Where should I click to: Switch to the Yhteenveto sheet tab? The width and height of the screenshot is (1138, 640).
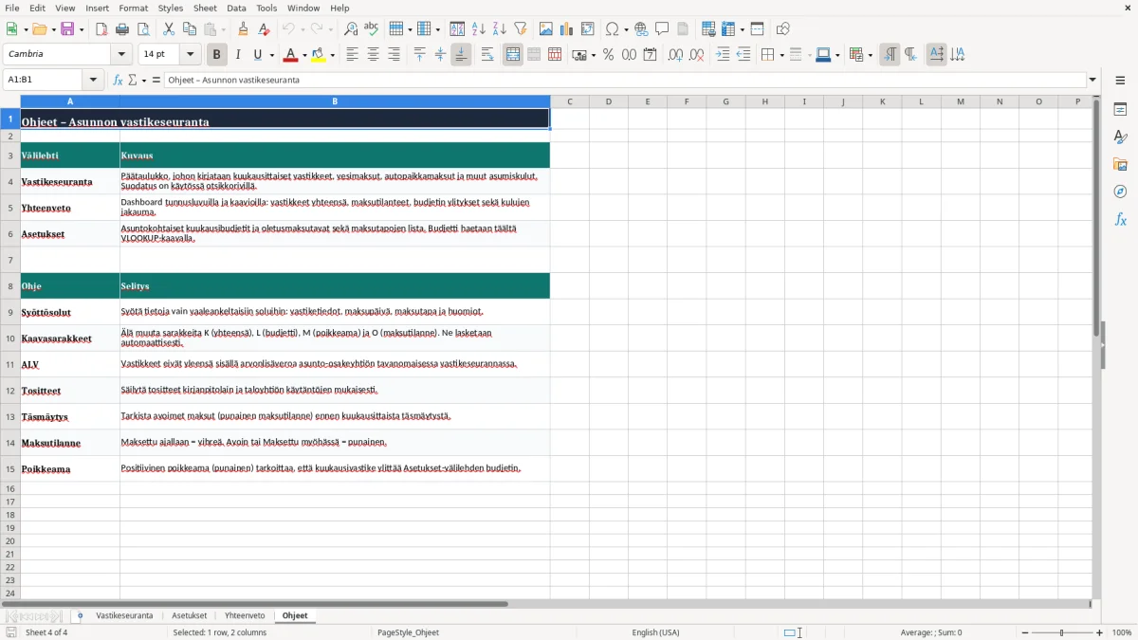[x=245, y=616]
